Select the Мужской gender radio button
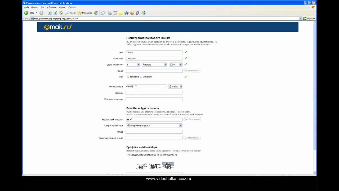The width and height of the screenshot is (339, 191). click(128, 77)
